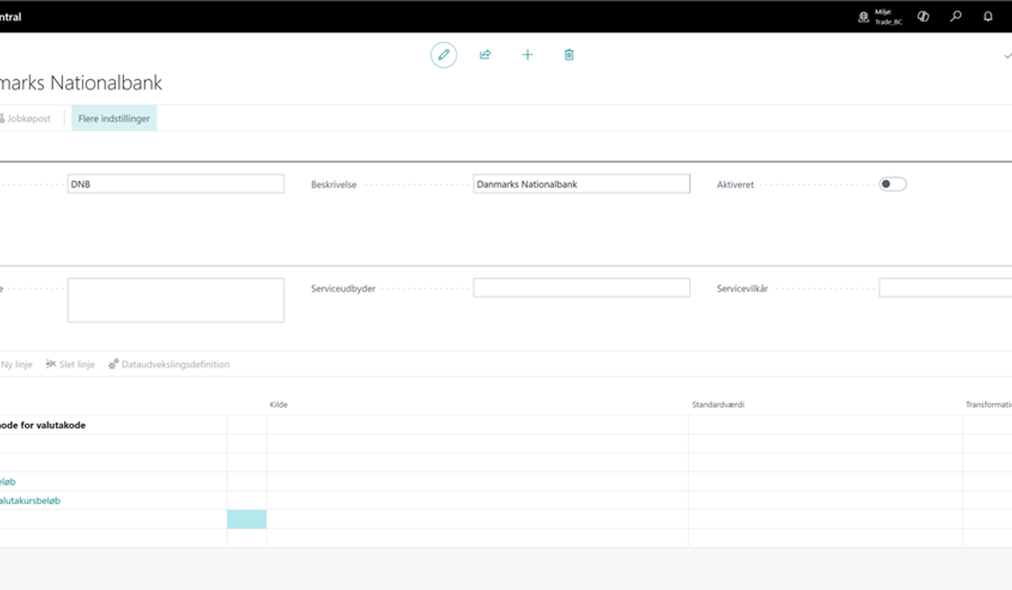Click the Danmarks Nationalbank page title
The height and width of the screenshot is (590, 1012).
tap(81, 83)
